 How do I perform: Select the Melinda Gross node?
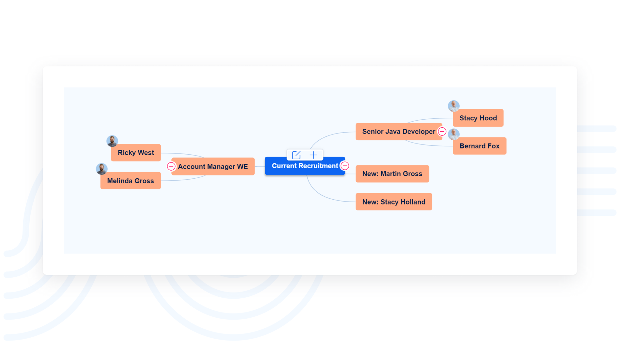pyautogui.click(x=130, y=181)
